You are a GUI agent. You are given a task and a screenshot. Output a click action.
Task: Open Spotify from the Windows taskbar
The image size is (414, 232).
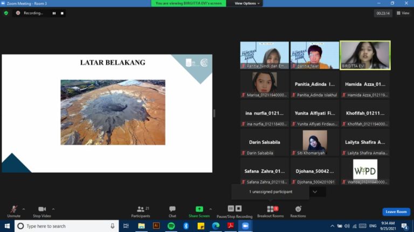(x=171, y=226)
